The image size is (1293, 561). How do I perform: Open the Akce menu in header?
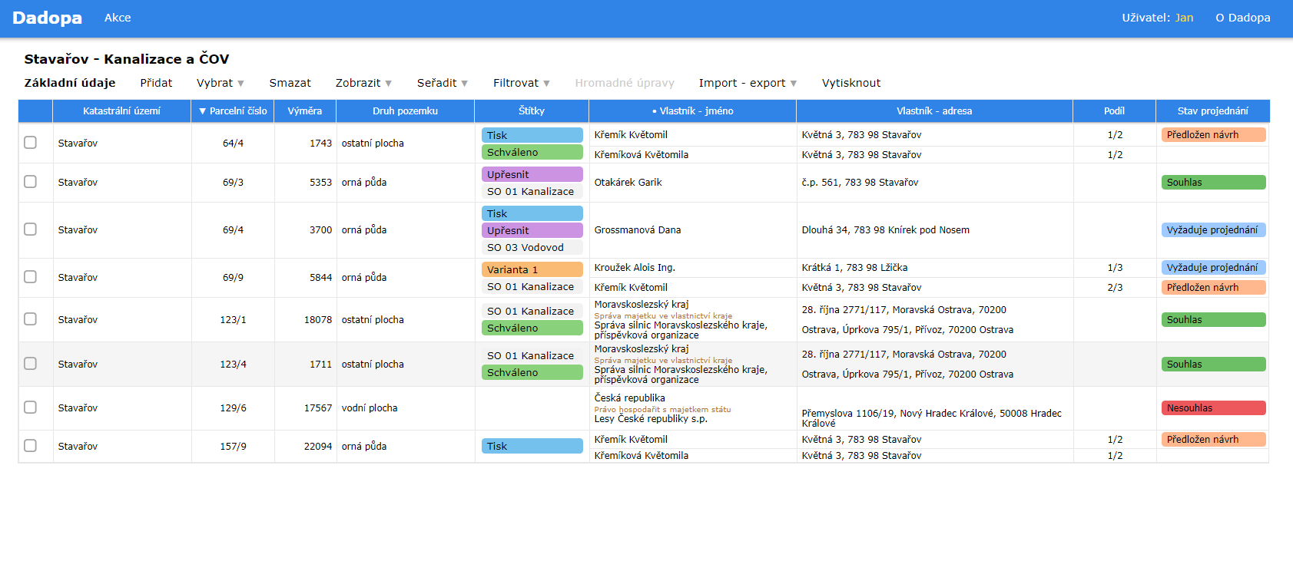coord(118,18)
